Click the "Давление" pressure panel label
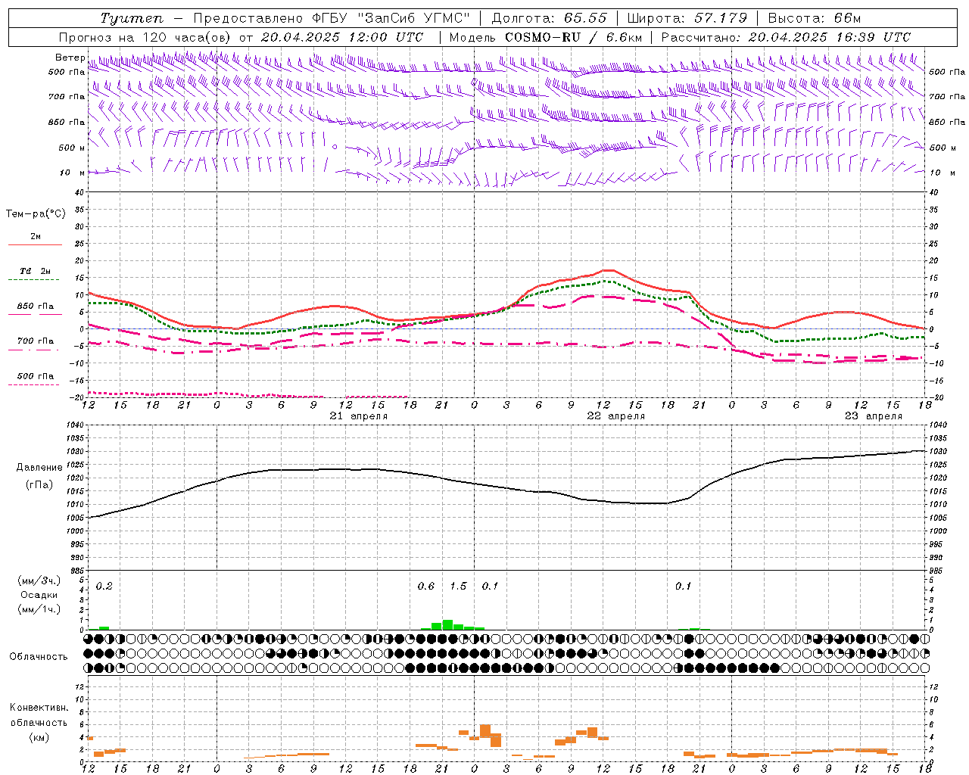Image resolution: width=969 pixels, height=775 pixels. point(39,468)
